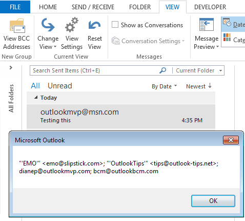Click the search magnifier icon
This screenshot has width=245, height=221.
pos(163,70)
